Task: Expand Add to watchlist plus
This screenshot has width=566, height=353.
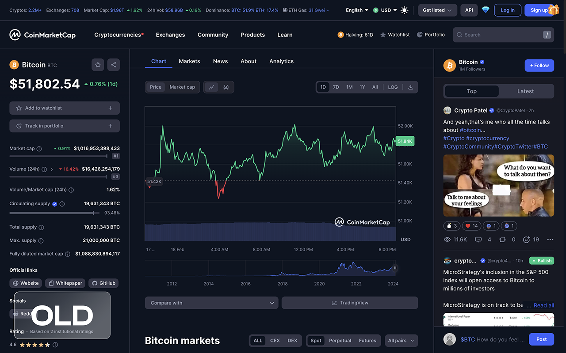Action: (x=110, y=108)
